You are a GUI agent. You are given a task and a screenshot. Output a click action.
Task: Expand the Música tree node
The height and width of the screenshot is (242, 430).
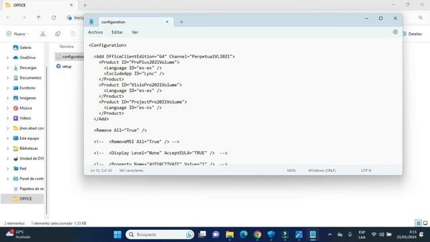pyautogui.click(x=7, y=108)
